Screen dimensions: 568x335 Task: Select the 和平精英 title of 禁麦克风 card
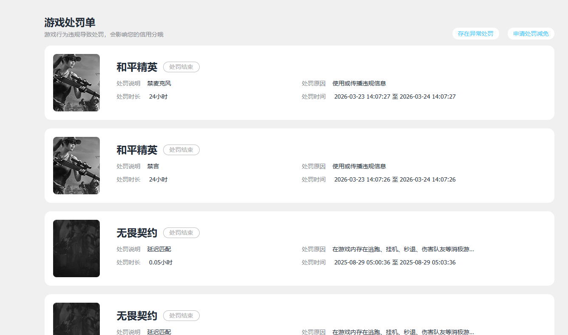(137, 67)
